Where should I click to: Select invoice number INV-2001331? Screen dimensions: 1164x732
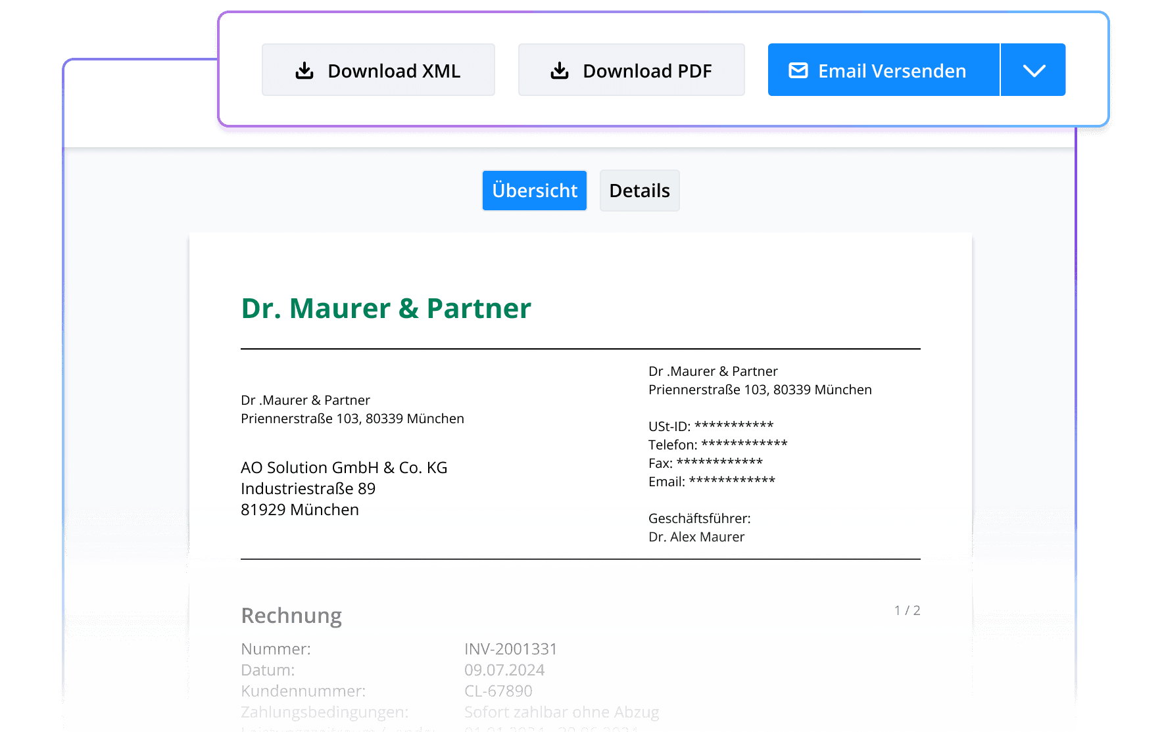coord(510,649)
